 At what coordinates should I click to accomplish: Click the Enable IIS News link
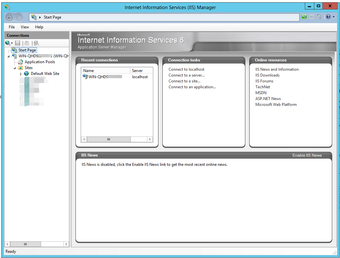click(307, 155)
